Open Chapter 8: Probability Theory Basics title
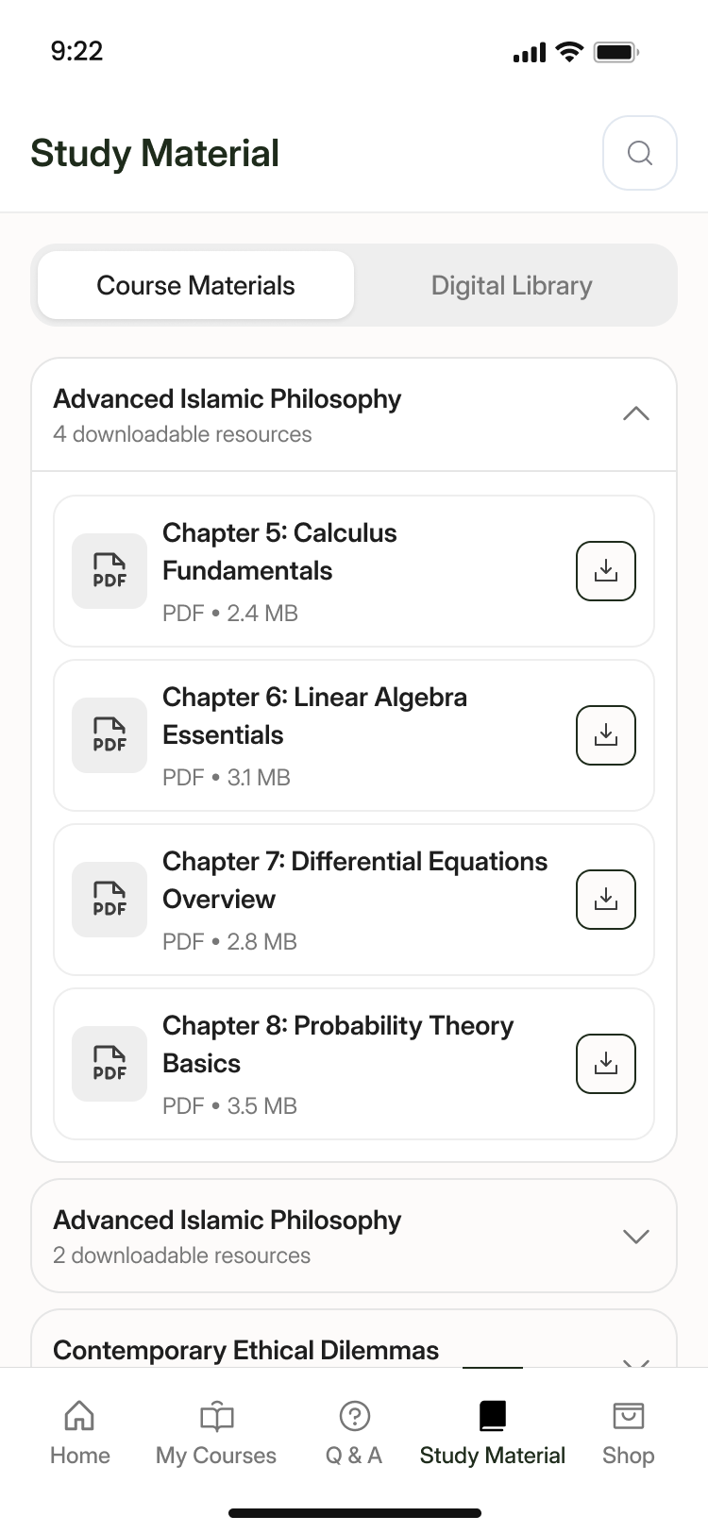708x1533 pixels. pyautogui.click(x=337, y=1044)
